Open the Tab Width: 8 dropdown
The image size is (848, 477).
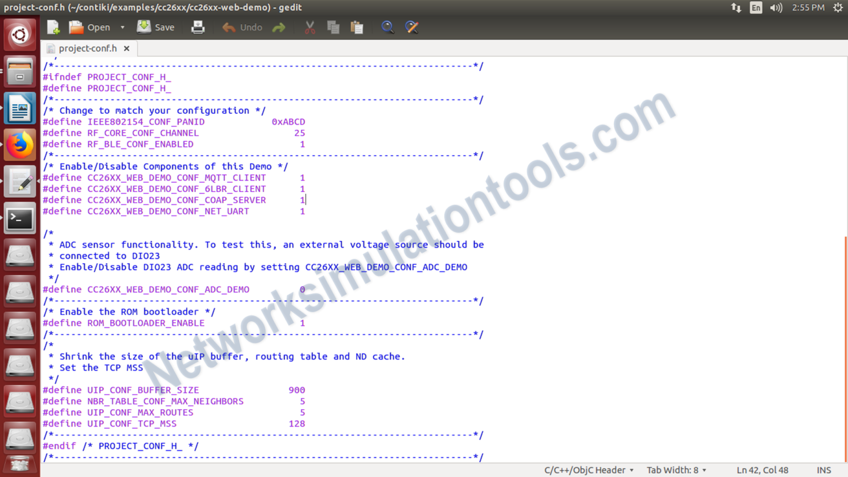coord(676,470)
